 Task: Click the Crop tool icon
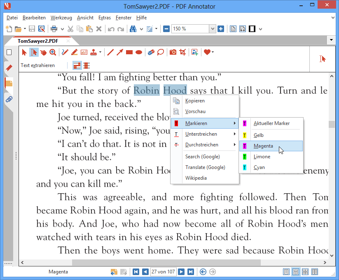click(x=182, y=52)
